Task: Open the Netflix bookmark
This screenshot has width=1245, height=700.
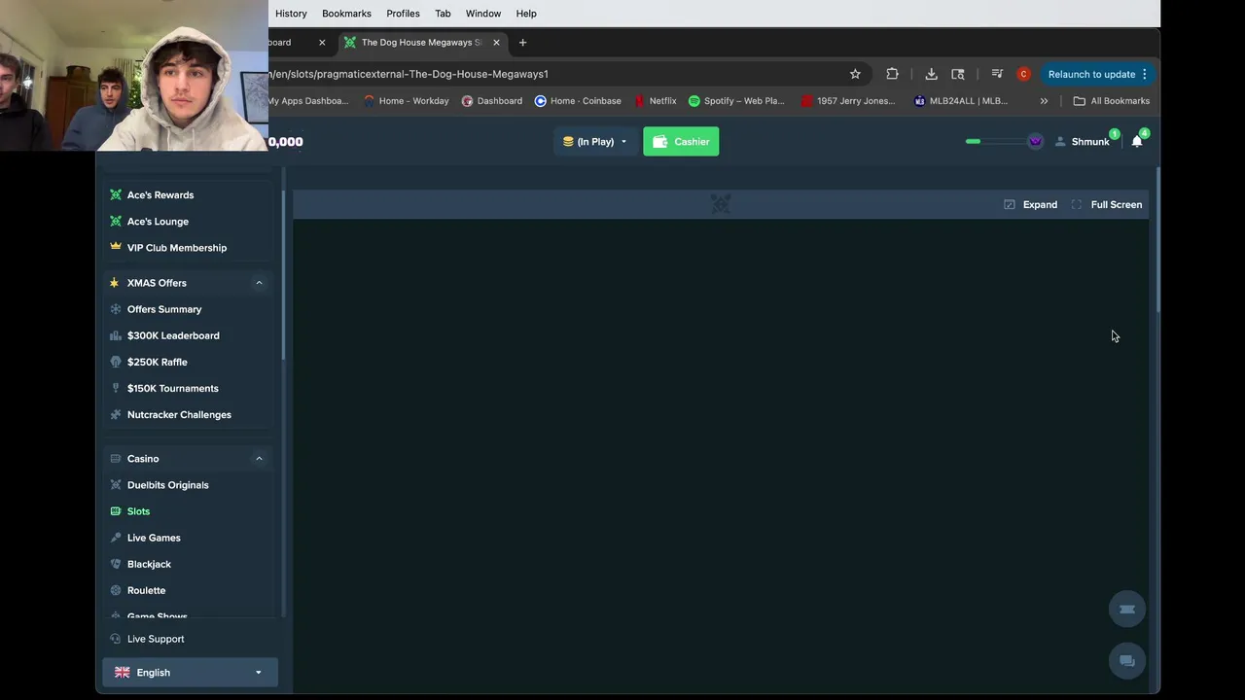Action: pos(656,101)
